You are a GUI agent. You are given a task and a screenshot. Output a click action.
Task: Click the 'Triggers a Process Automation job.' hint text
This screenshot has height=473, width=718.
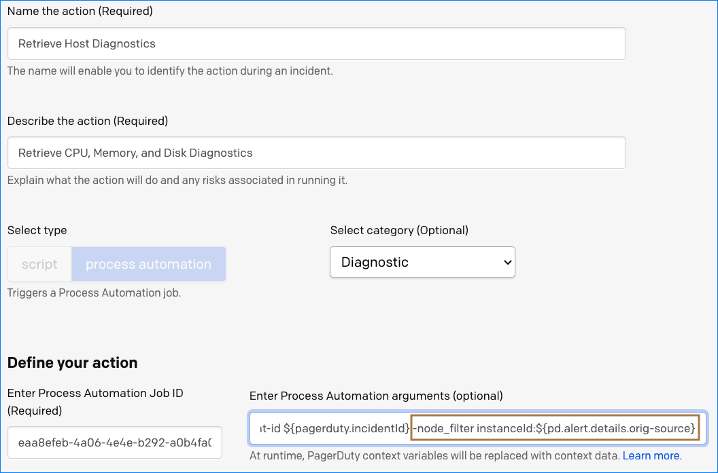[94, 292]
